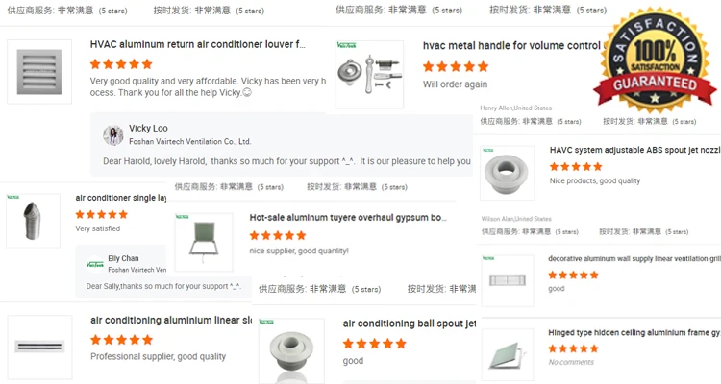
Task: Open the air conditioning ball spout jet title
Action: (410, 324)
